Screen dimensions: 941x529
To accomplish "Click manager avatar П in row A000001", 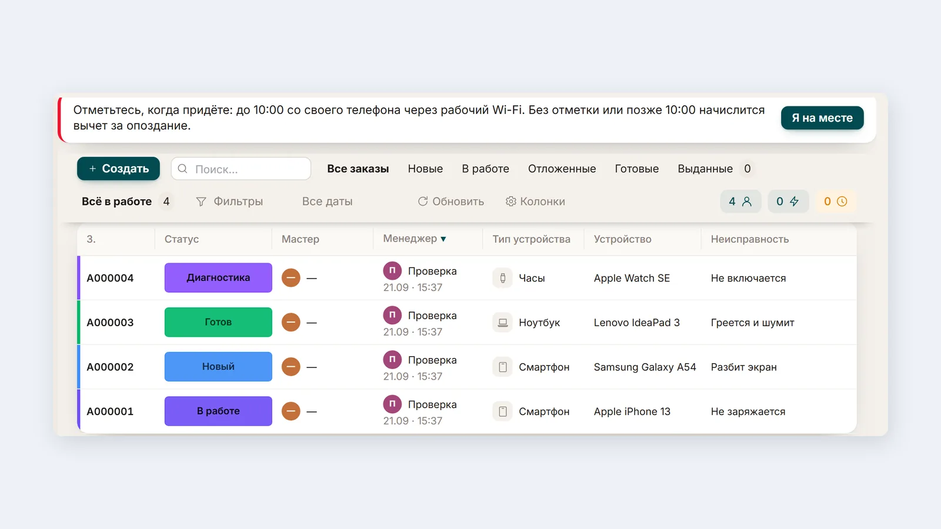I will tap(392, 404).
